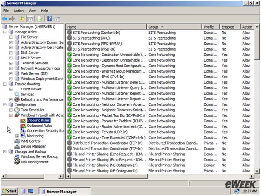Sort by the Enabled column header

click(230, 27)
